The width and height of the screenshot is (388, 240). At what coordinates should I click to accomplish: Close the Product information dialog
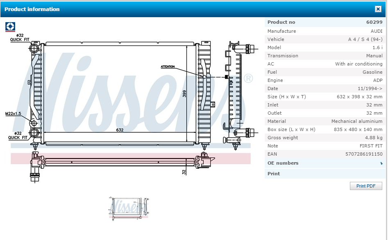[x=378, y=9]
